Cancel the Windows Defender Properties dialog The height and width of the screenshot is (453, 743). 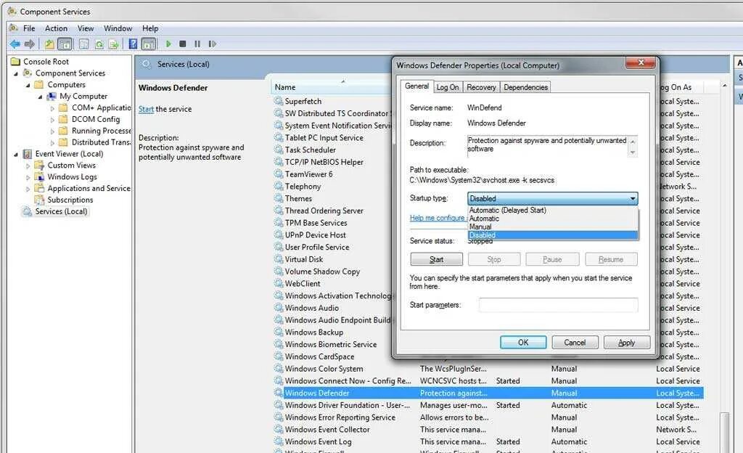point(575,342)
